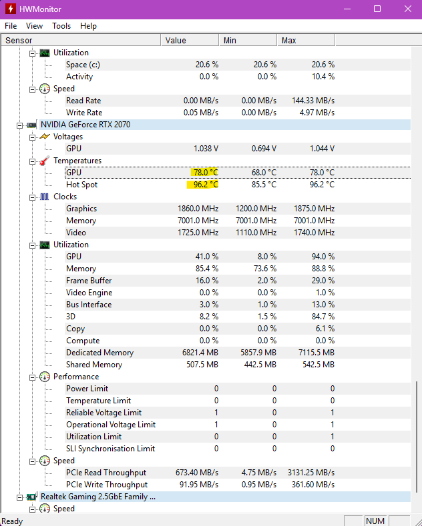
Task: Click the Temperatures thermometer icon
Action: pyautogui.click(x=45, y=161)
